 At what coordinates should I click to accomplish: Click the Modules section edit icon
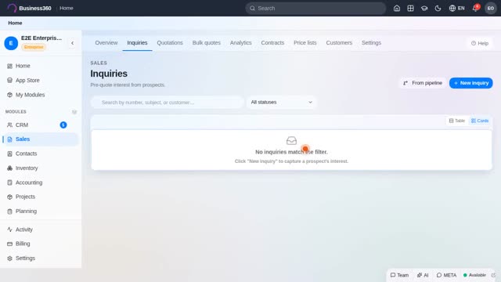[74, 111]
